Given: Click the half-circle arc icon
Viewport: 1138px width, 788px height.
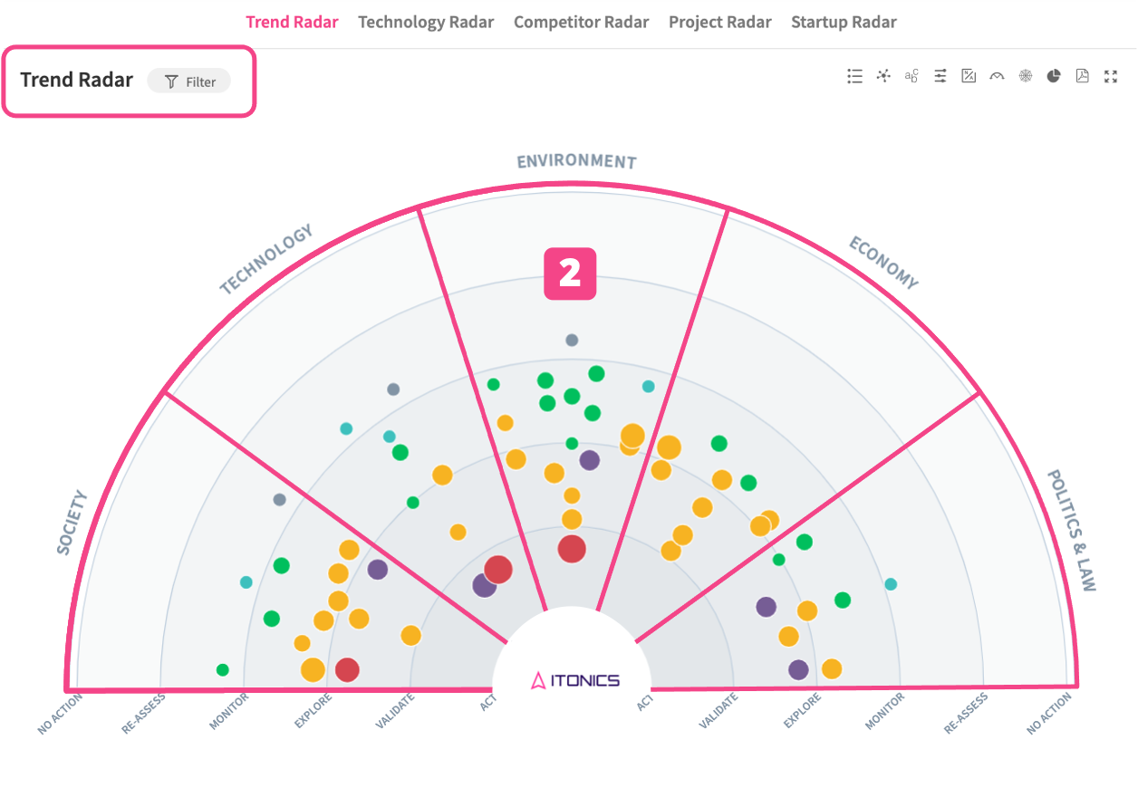Looking at the screenshot, I should pyautogui.click(x=997, y=77).
